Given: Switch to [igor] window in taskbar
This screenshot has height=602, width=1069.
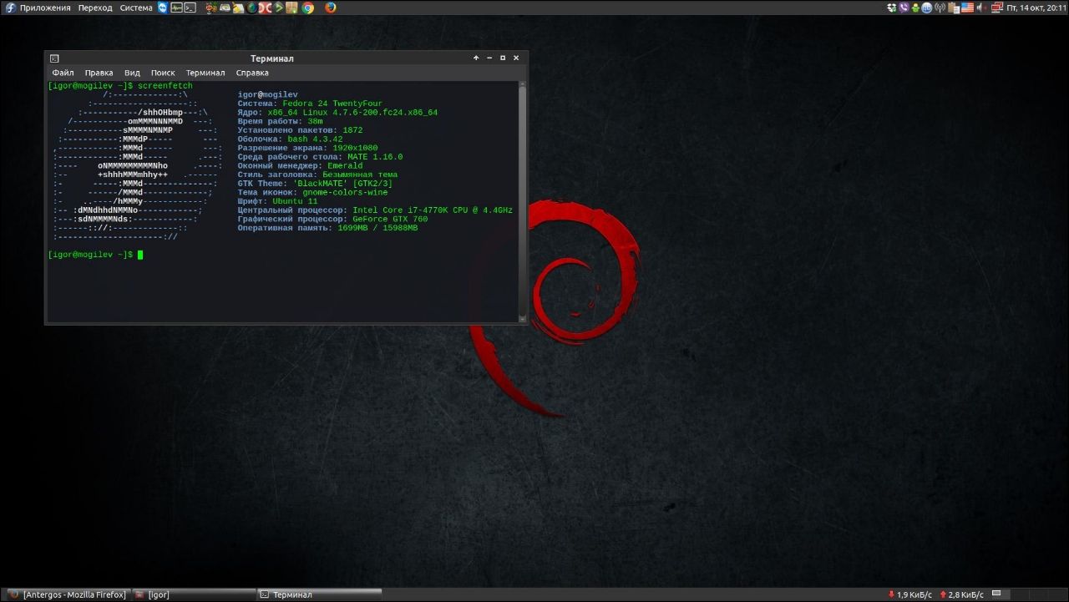Looking at the screenshot, I should coord(194,594).
